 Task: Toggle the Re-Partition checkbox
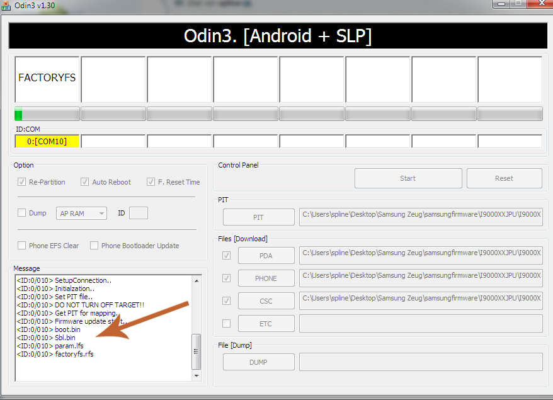(22, 182)
